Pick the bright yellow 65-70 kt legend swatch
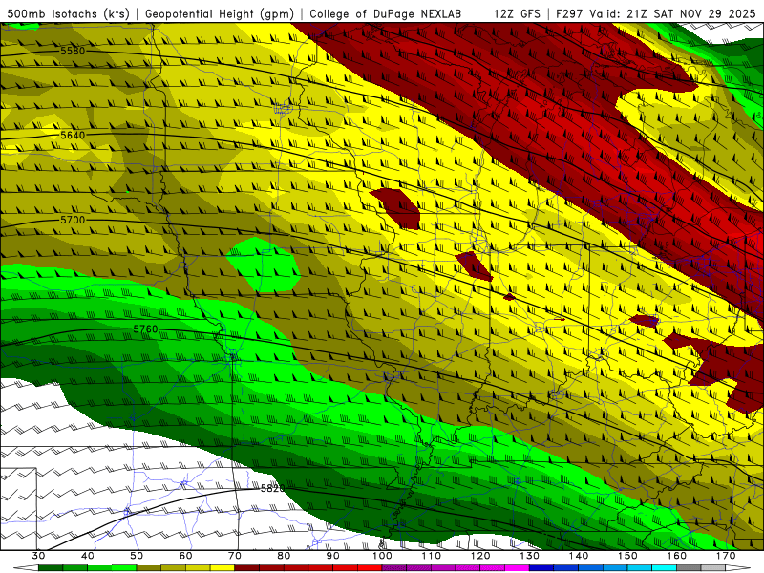Image resolution: width=764 pixels, height=573 pixels. coord(223,568)
